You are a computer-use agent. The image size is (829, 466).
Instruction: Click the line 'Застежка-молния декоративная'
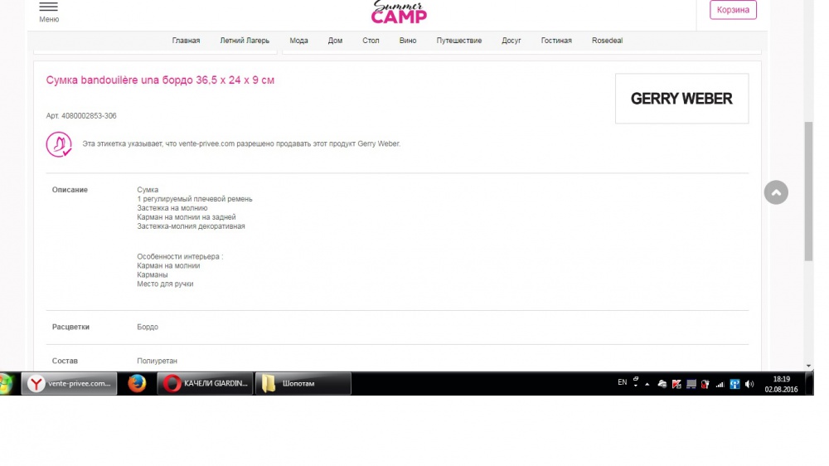pyautogui.click(x=191, y=226)
